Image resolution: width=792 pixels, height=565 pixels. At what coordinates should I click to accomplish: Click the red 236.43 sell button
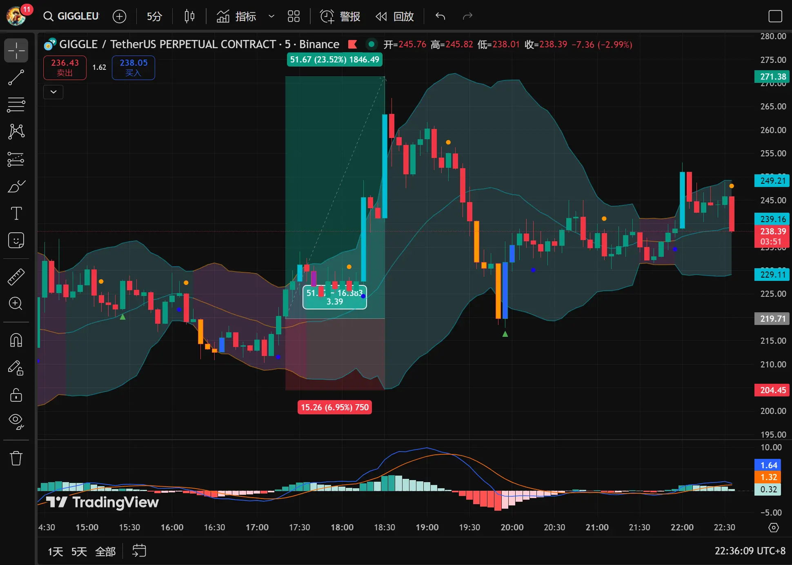pos(65,67)
